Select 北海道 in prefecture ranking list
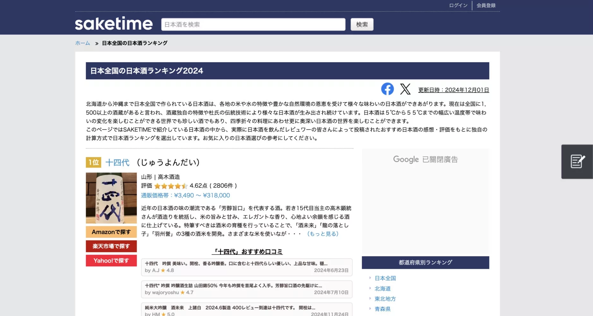Viewport: 593px width, 316px height. [x=382, y=289]
